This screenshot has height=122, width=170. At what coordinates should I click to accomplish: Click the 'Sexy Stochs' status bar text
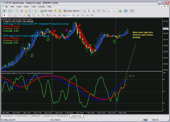point(55,120)
